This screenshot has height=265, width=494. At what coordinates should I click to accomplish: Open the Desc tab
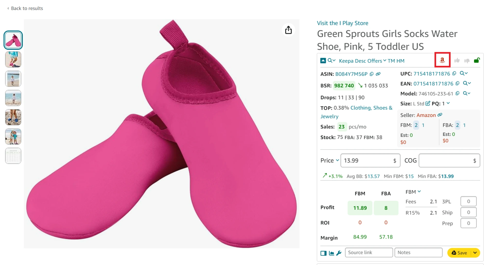(360, 61)
